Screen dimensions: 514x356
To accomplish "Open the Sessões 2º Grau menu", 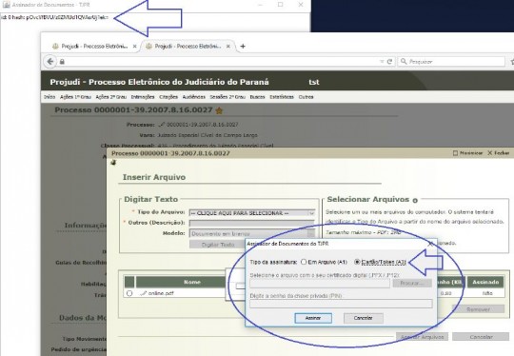I will [227, 97].
